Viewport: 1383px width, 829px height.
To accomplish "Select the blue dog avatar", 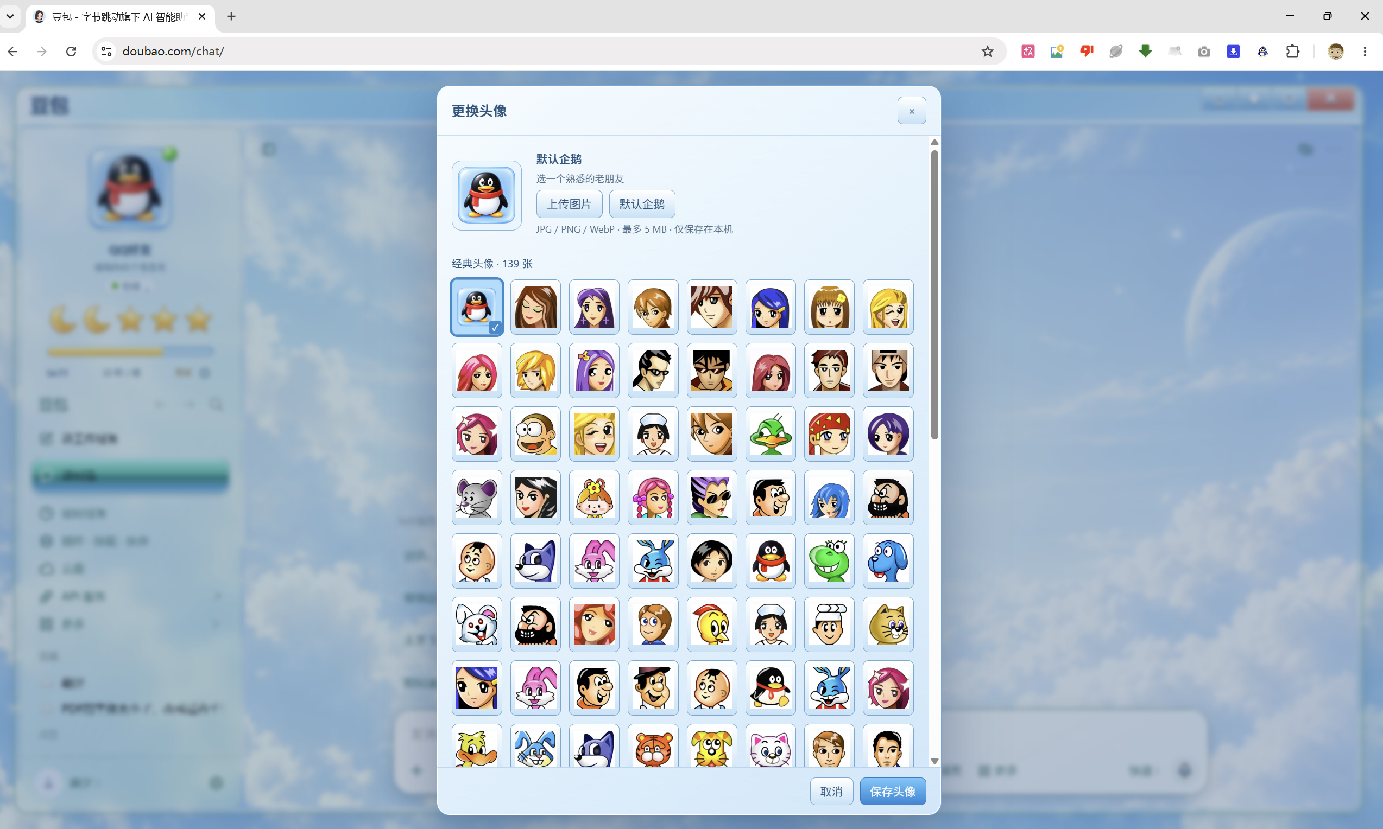I will click(888, 561).
